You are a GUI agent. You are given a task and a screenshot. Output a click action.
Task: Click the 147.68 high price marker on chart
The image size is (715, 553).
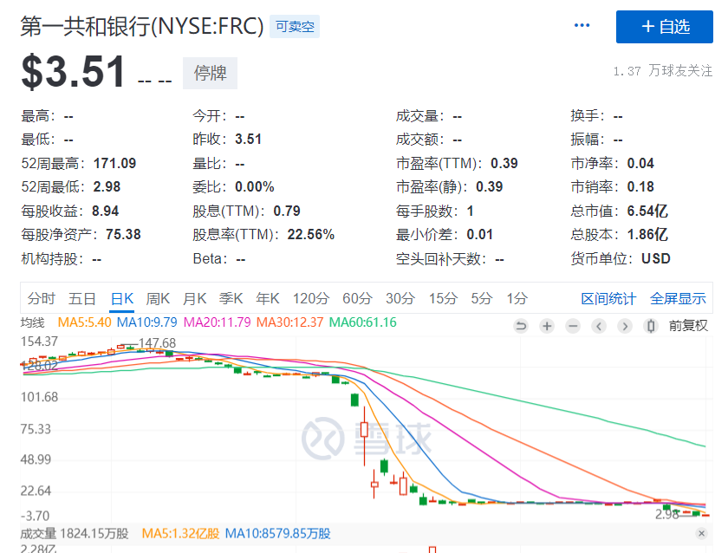pos(157,343)
